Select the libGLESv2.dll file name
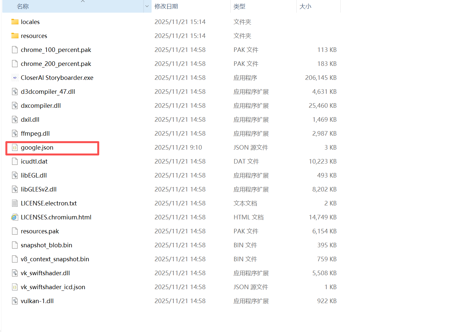 [x=39, y=189]
